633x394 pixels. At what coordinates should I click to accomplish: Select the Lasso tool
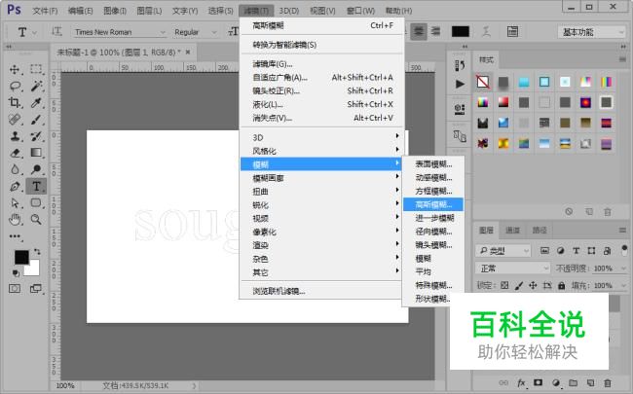coord(15,86)
